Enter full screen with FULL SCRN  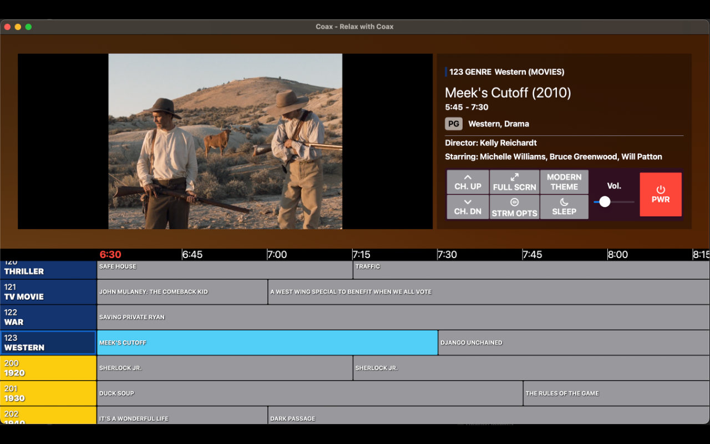(x=514, y=181)
